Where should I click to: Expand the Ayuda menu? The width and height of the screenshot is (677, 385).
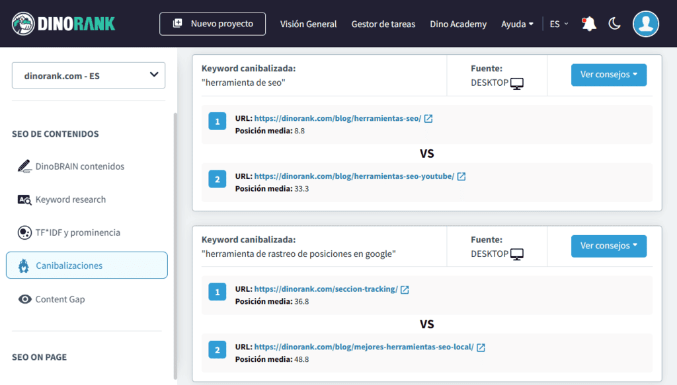click(517, 24)
